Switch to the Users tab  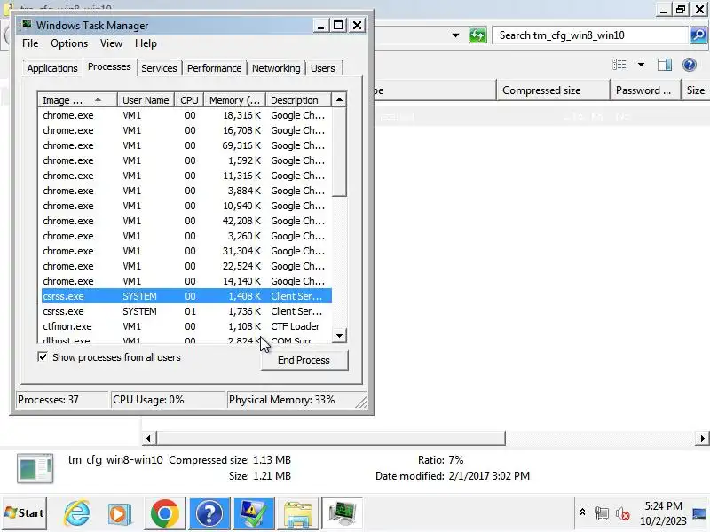click(x=323, y=68)
